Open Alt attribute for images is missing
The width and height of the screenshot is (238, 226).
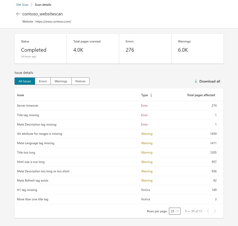tap(40, 134)
